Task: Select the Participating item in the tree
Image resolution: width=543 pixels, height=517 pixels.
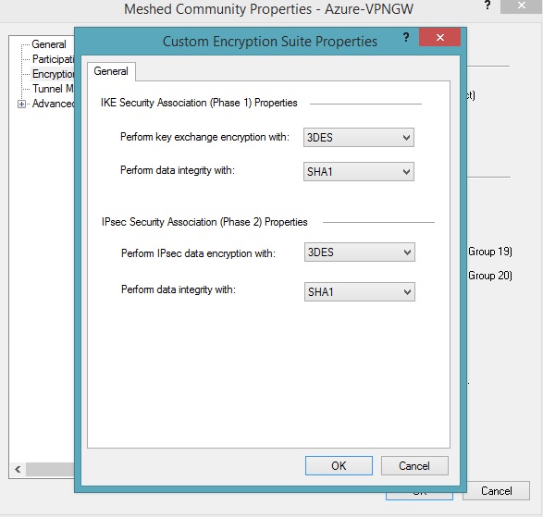Action: tap(53, 59)
